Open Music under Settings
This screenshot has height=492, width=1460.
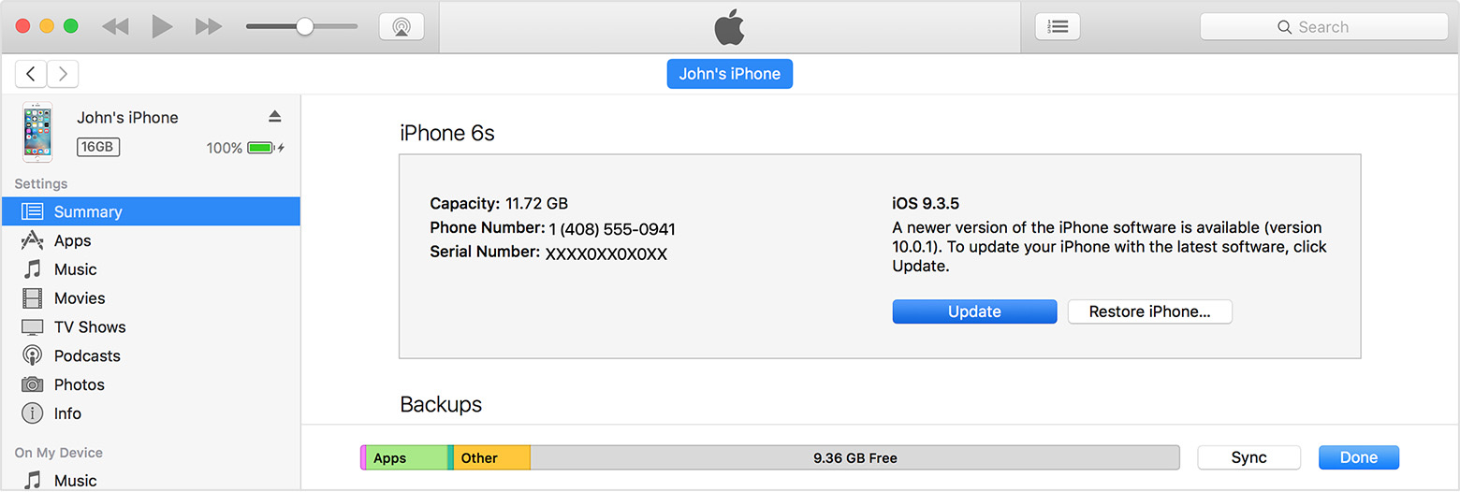coord(151,269)
